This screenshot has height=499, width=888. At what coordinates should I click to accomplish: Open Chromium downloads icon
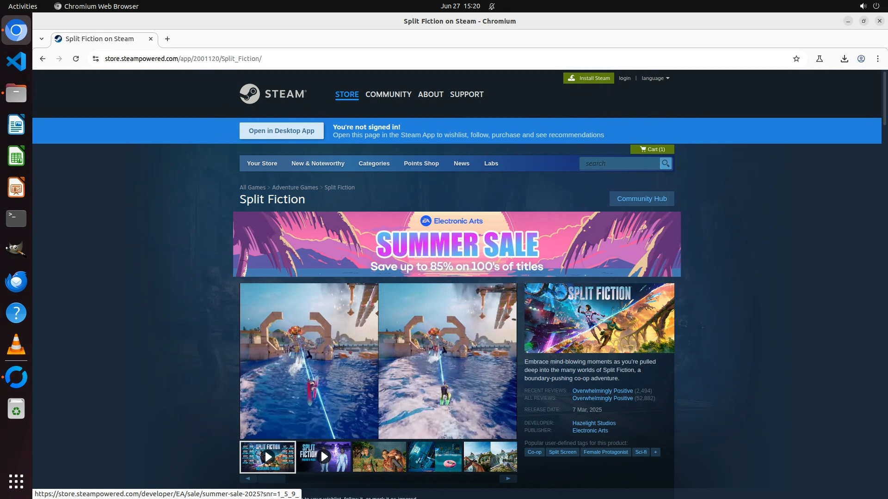click(844, 59)
